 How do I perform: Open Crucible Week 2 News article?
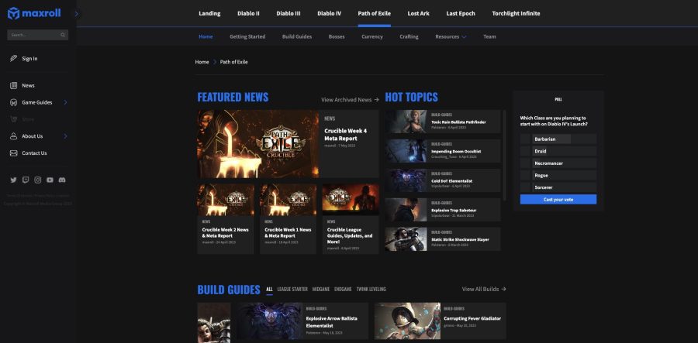coord(225,219)
